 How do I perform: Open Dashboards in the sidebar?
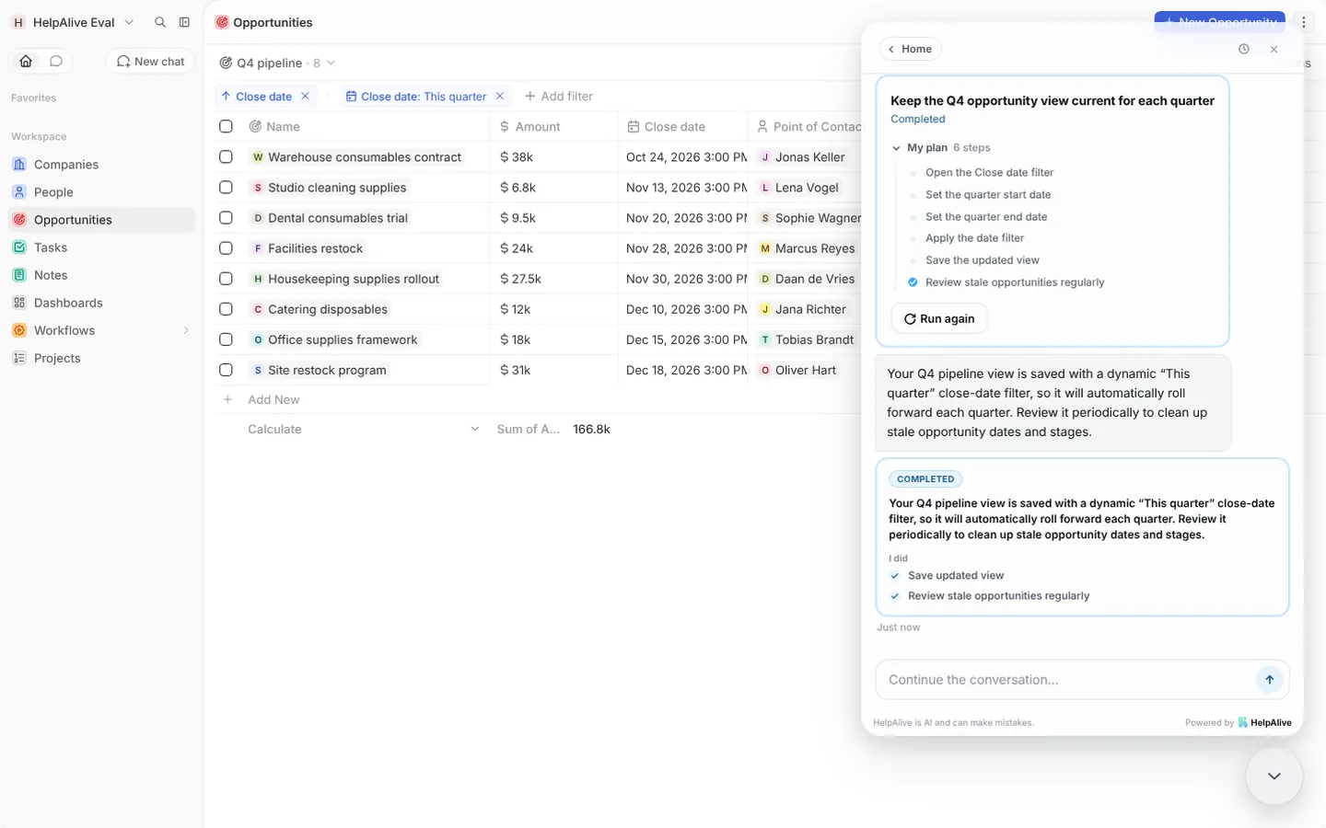101,303
